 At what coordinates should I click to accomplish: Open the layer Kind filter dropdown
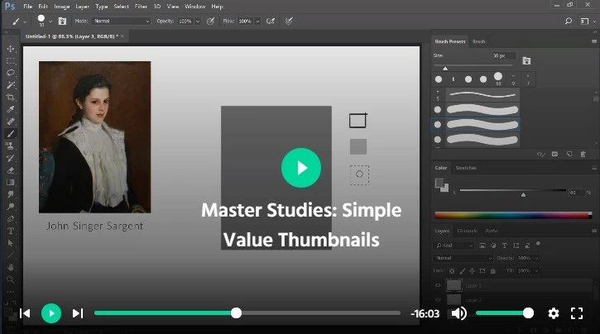point(454,246)
